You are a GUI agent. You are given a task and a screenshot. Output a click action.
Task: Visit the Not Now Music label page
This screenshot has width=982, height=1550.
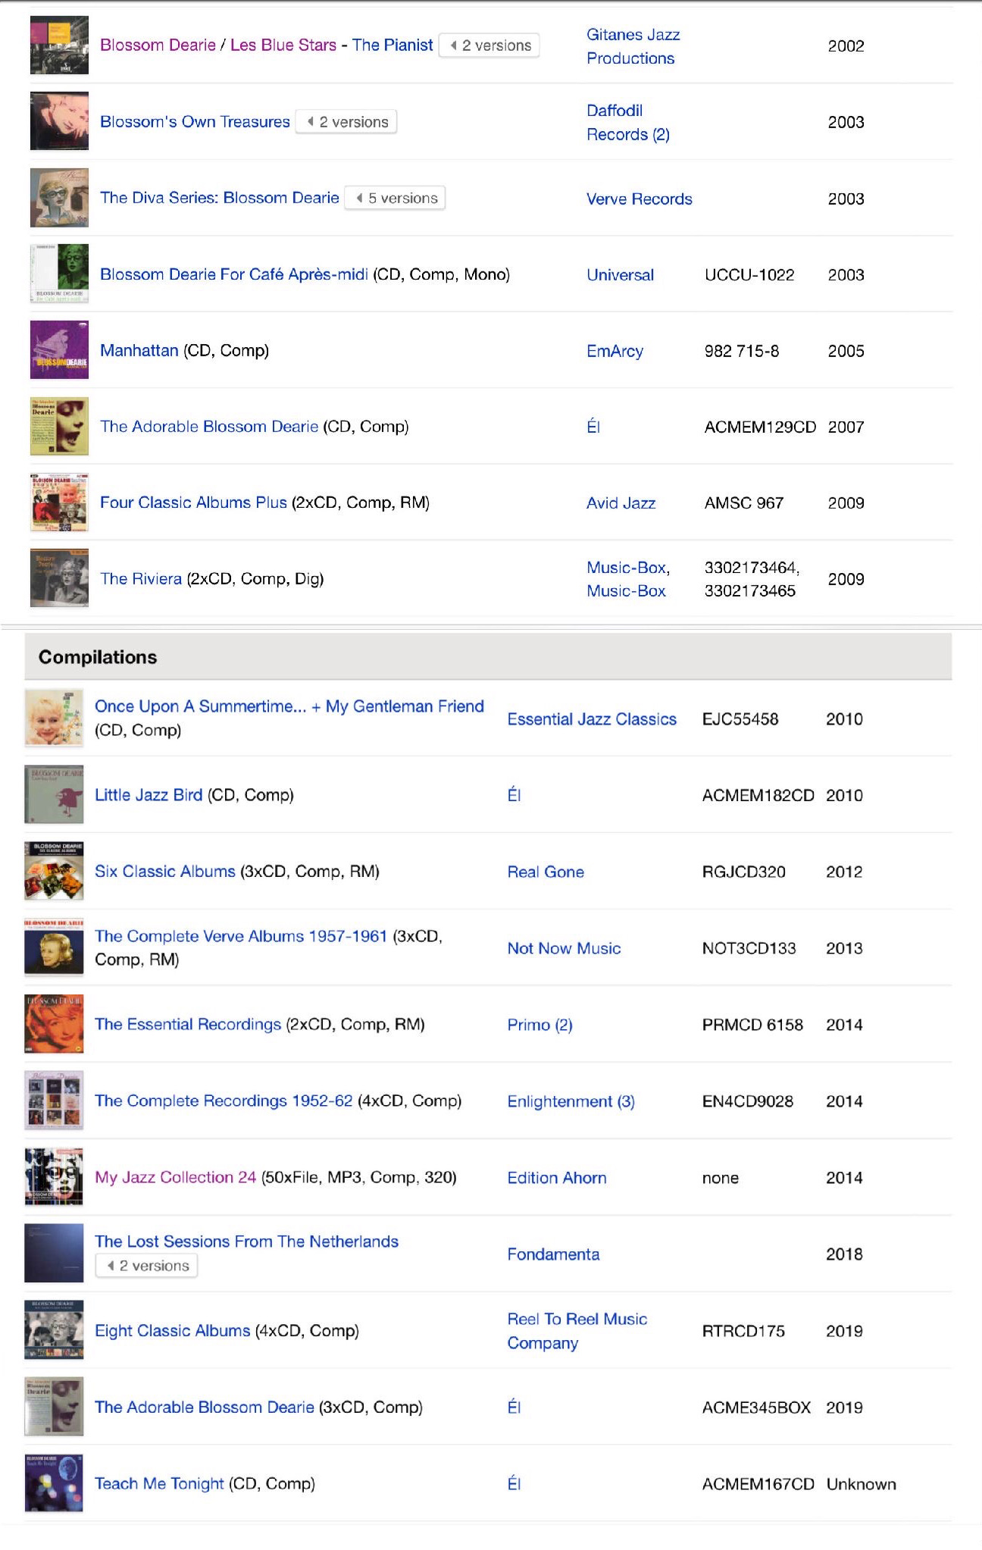[x=564, y=947]
